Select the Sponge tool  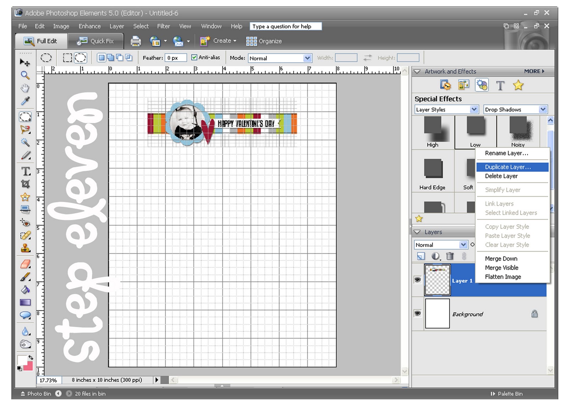pyautogui.click(x=25, y=344)
